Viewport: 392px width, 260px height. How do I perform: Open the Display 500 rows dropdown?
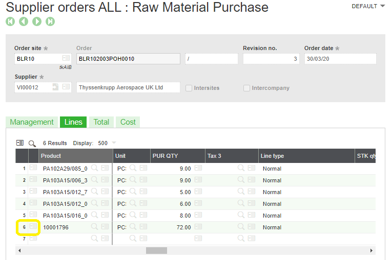point(113,143)
